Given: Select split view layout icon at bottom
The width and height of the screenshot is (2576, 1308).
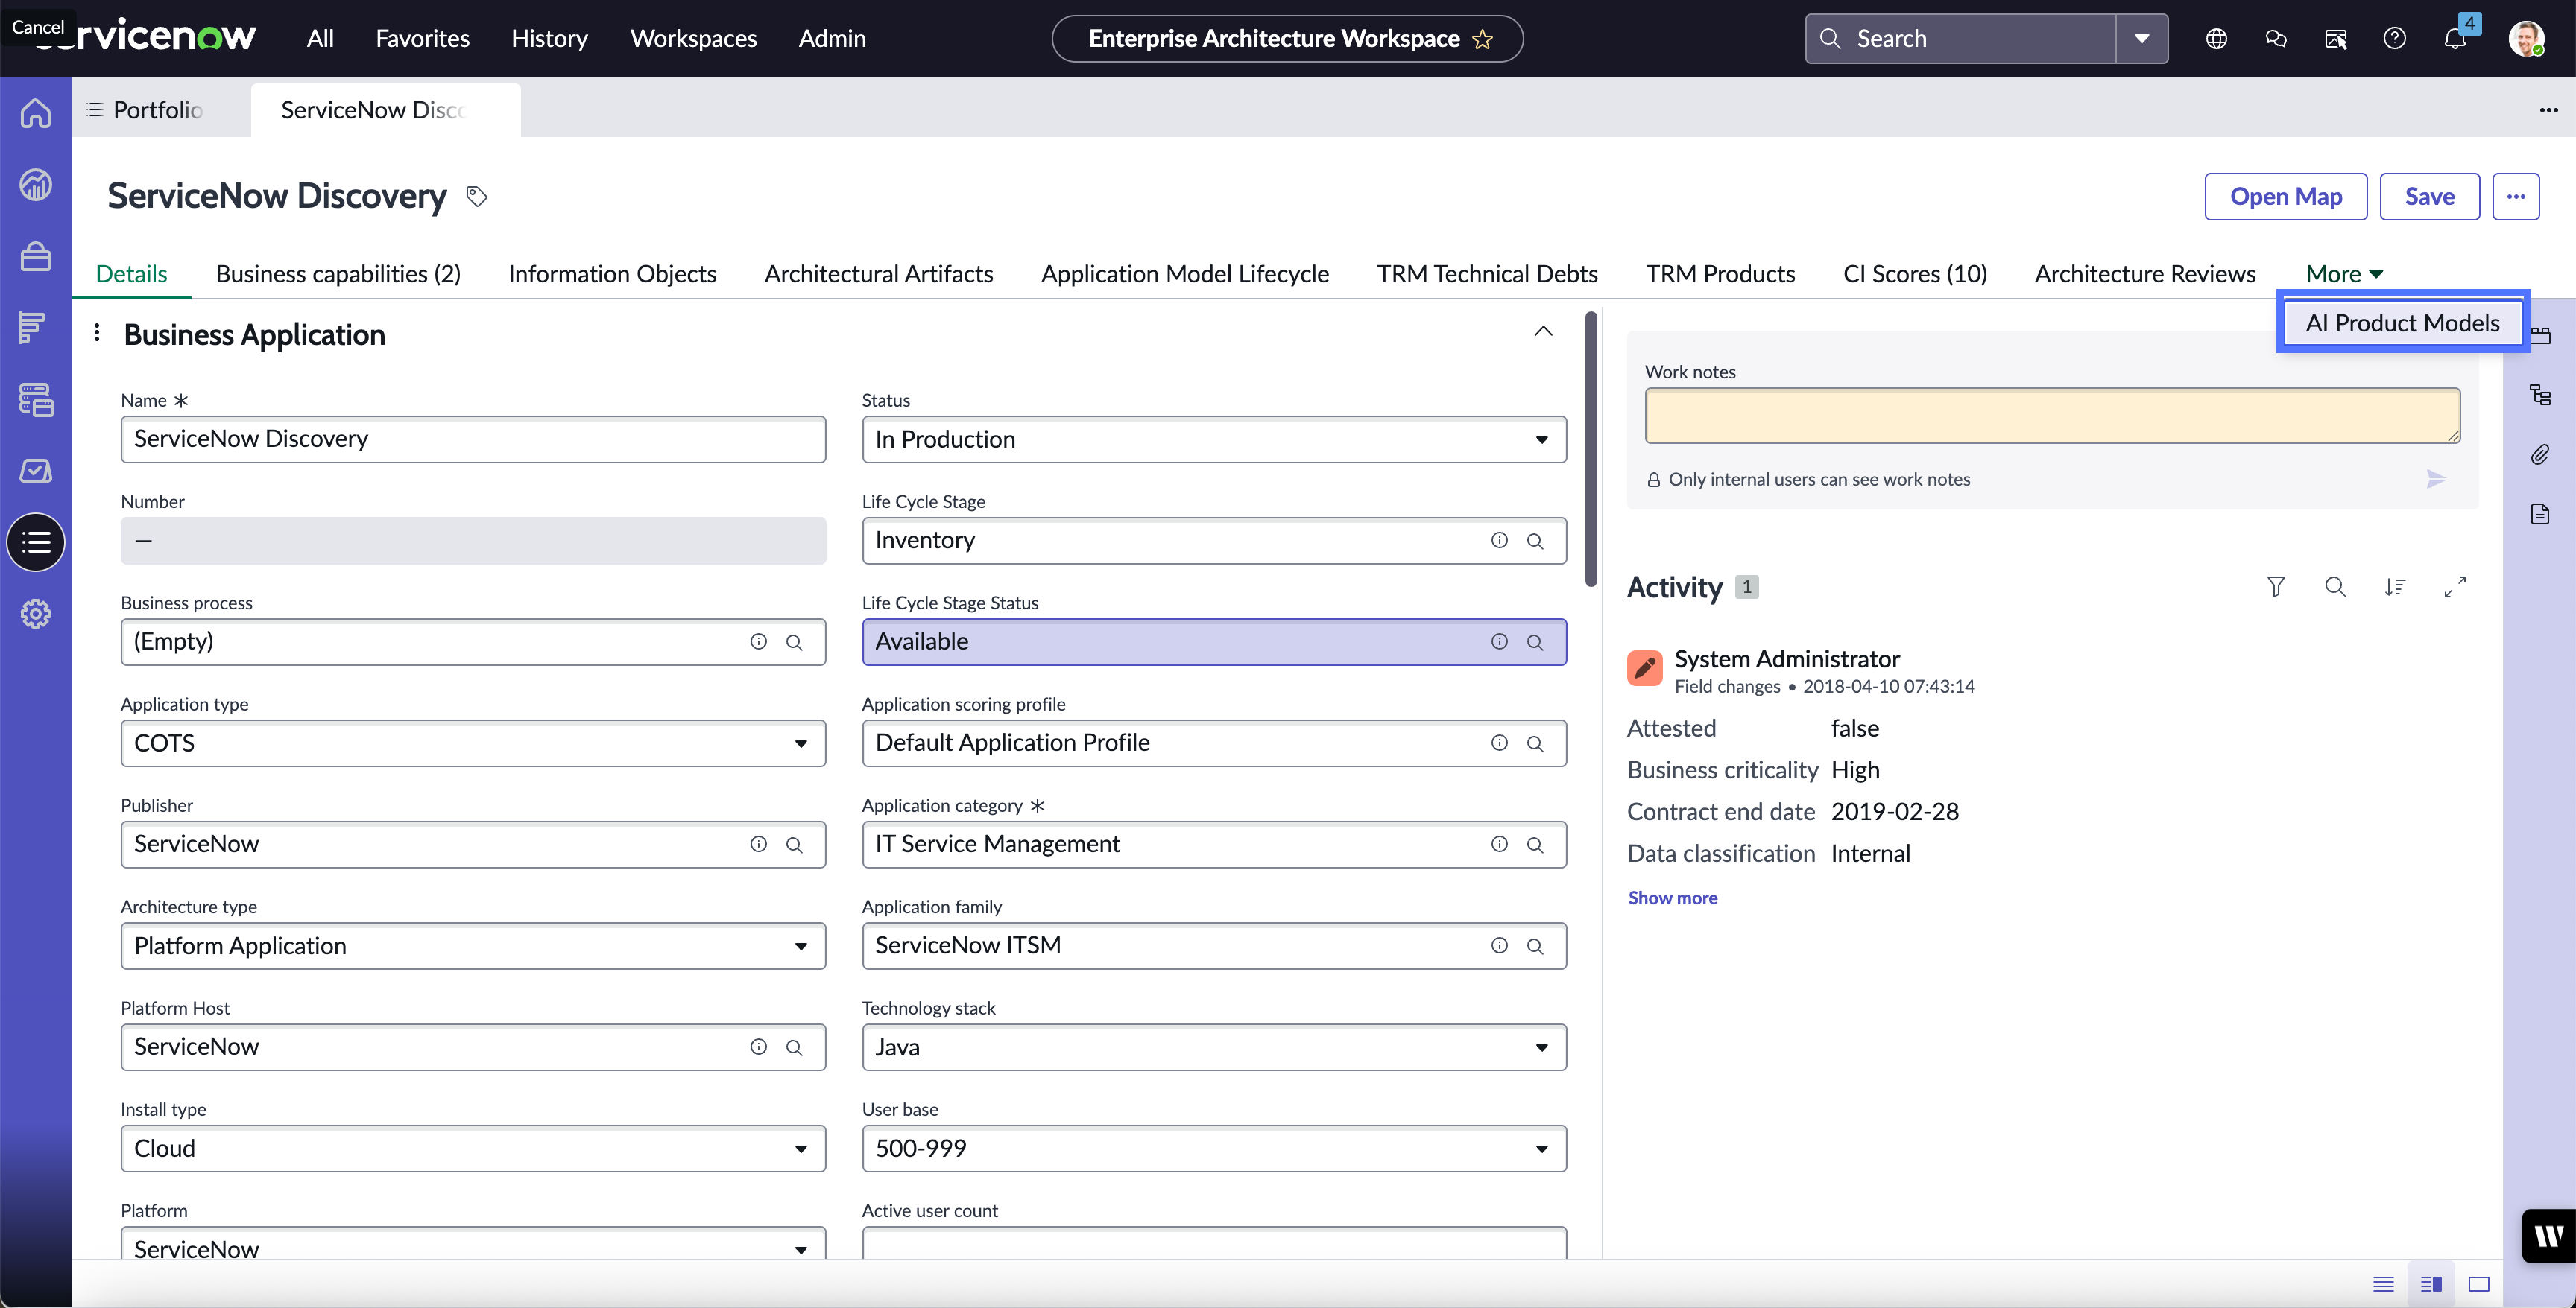Looking at the screenshot, I should pos(2431,1284).
